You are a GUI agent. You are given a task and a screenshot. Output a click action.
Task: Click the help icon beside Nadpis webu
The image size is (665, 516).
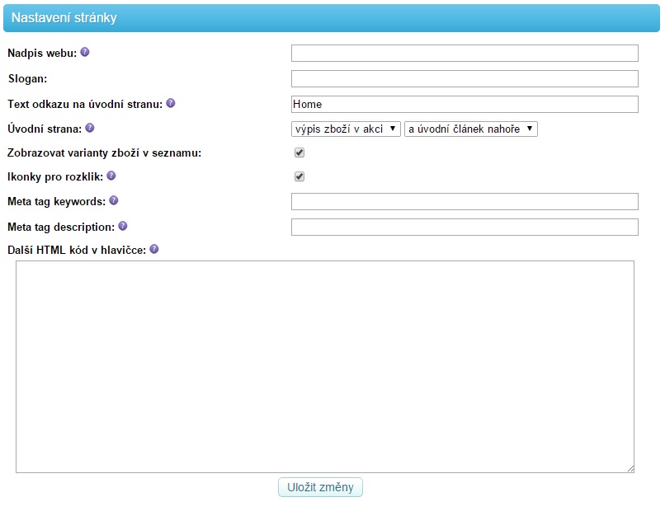click(x=85, y=53)
